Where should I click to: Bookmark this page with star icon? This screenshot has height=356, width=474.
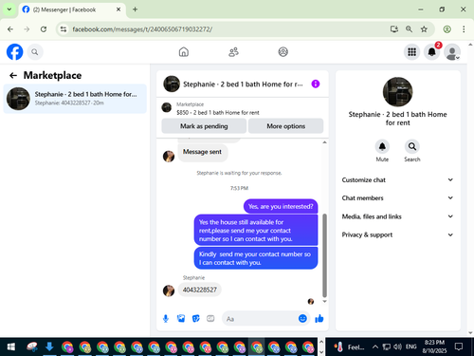pos(424,29)
